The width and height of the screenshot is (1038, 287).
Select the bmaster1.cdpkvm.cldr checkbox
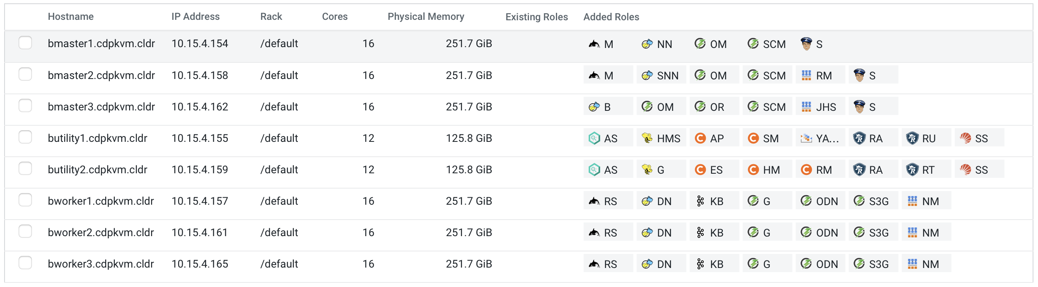[x=25, y=43]
